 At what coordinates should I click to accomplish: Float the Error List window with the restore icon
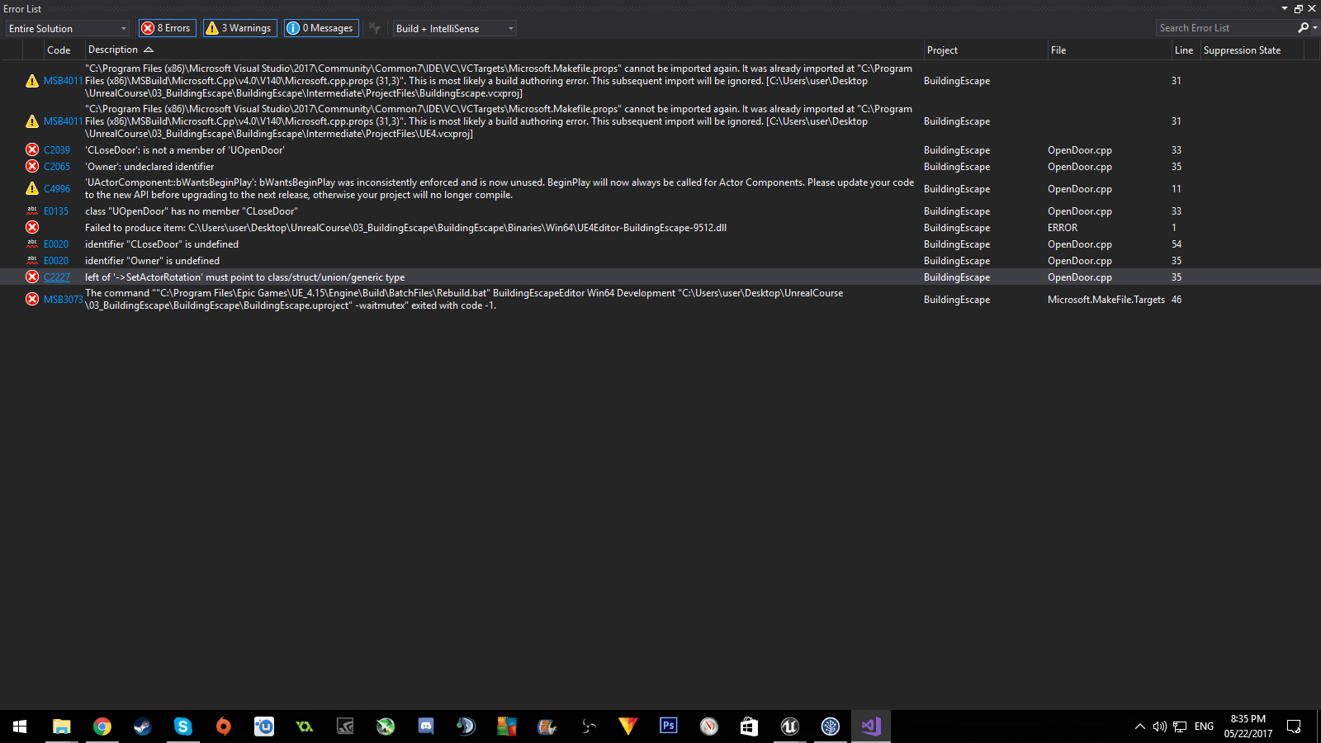(1299, 8)
